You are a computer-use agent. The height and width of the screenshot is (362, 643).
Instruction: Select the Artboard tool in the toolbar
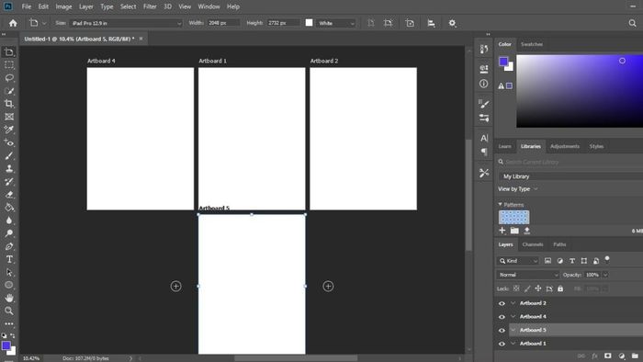(x=9, y=52)
